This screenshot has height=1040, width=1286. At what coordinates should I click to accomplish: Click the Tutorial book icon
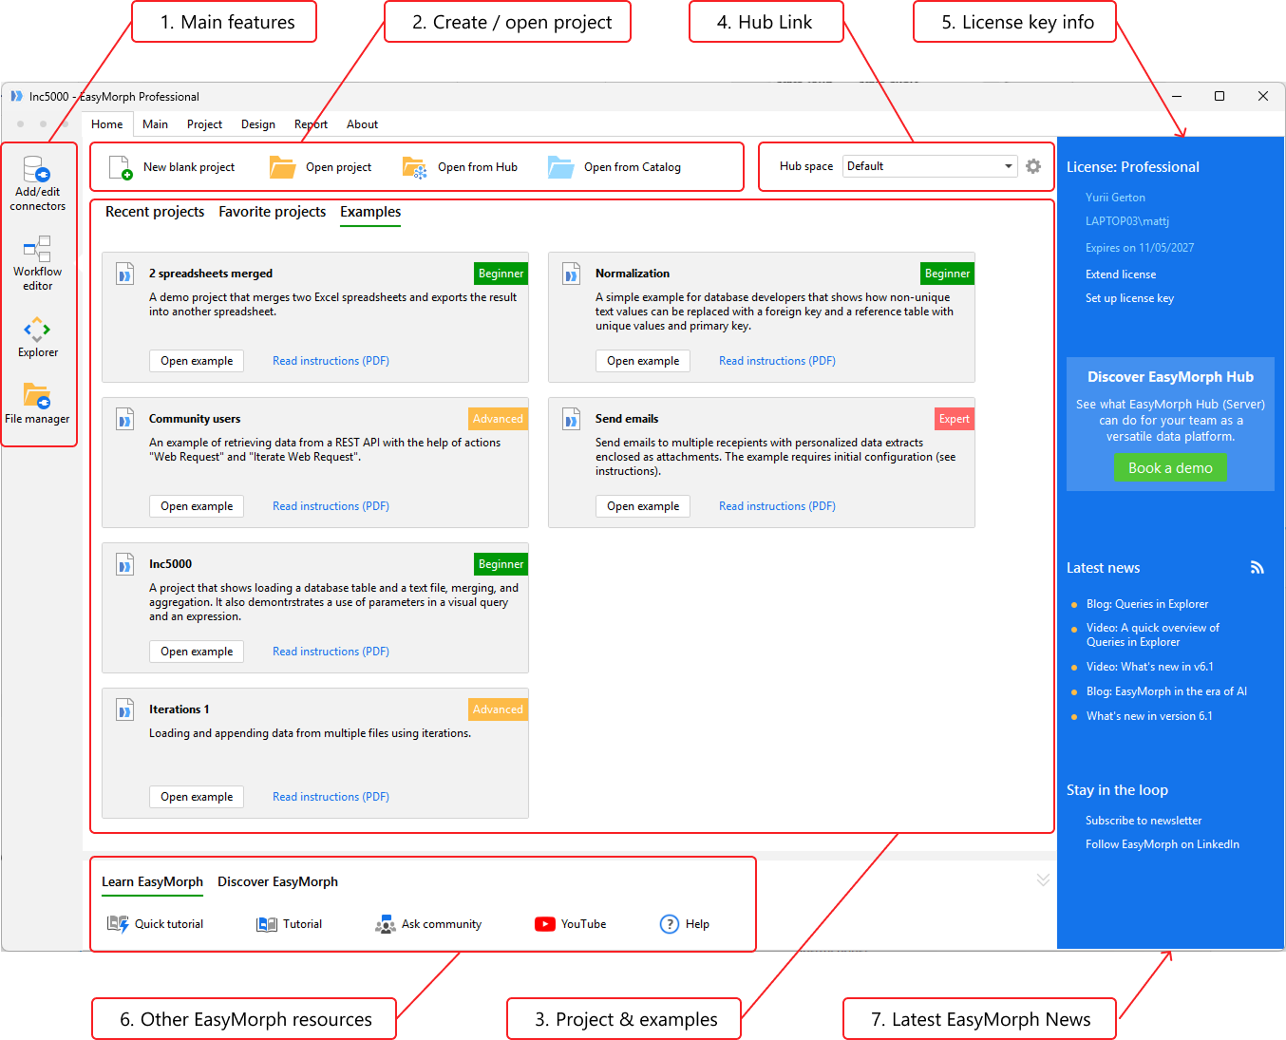tap(267, 924)
